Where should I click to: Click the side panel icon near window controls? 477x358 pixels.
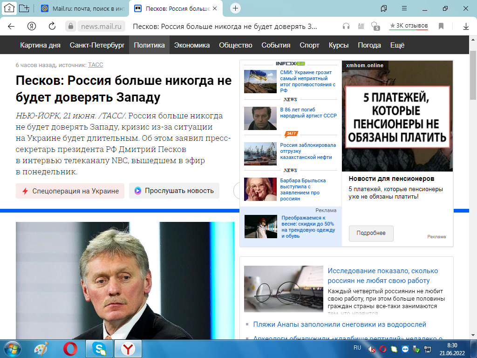tap(383, 9)
